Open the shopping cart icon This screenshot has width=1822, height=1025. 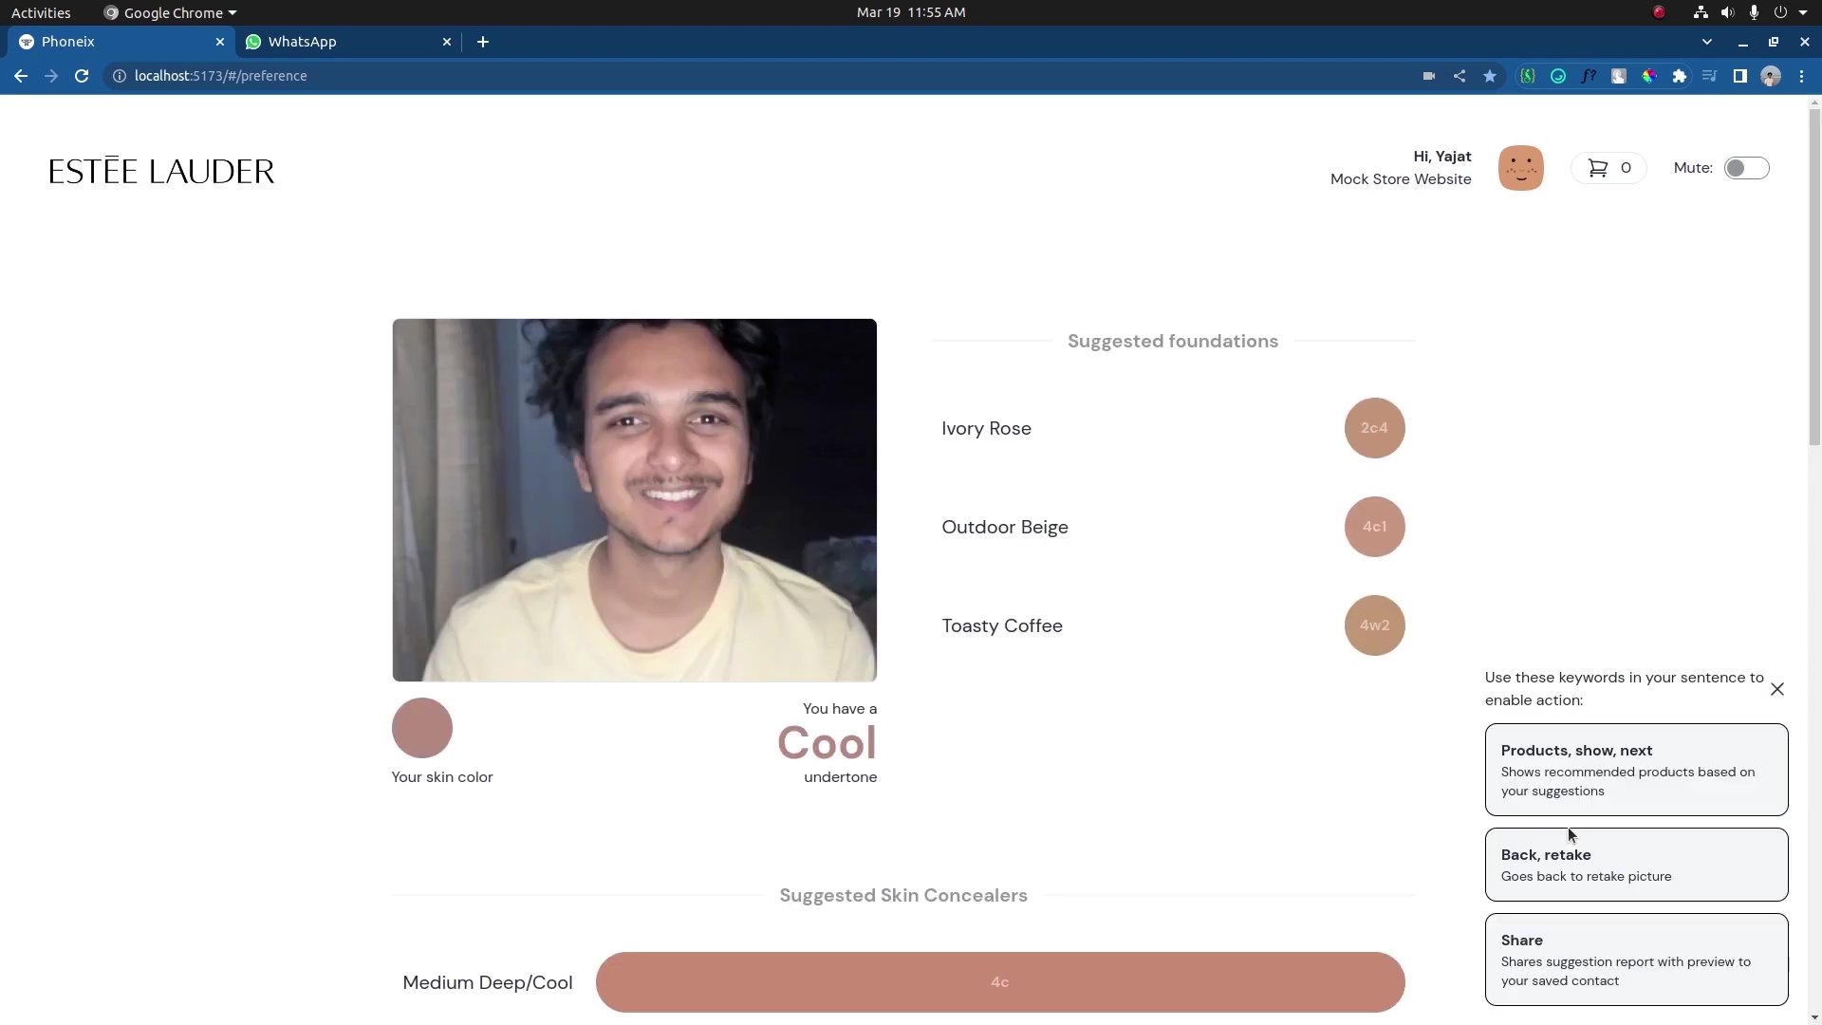[1599, 168]
